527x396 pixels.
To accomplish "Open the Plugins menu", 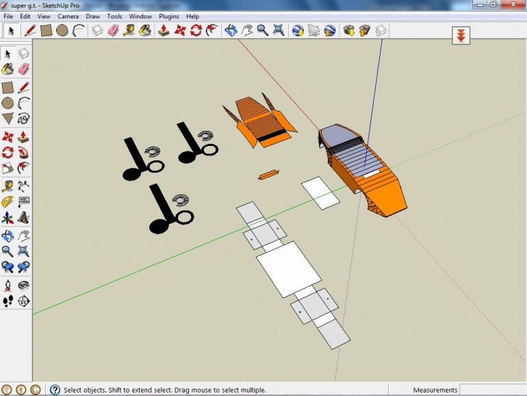I will pyautogui.click(x=169, y=16).
